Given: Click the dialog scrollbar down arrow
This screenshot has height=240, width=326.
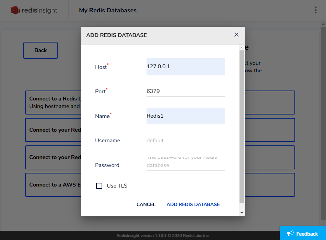Looking at the screenshot, I should (x=242, y=213).
